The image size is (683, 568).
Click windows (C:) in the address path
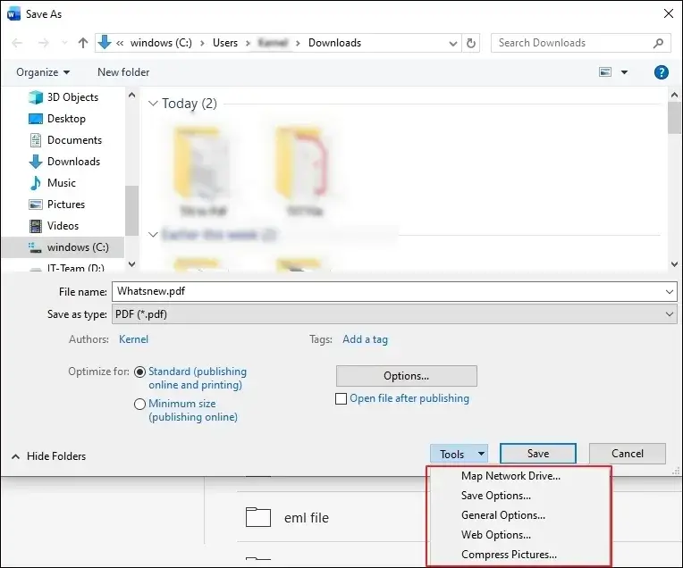(161, 43)
